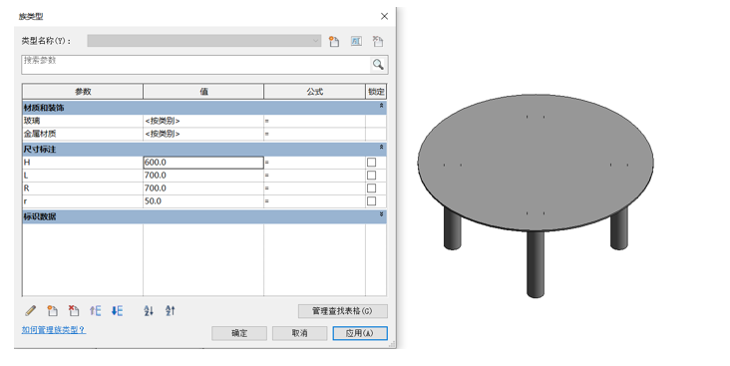This screenshot has width=730, height=366.
Task: Collapse the 材质和装饰 group
Action: pyautogui.click(x=381, y=106)
